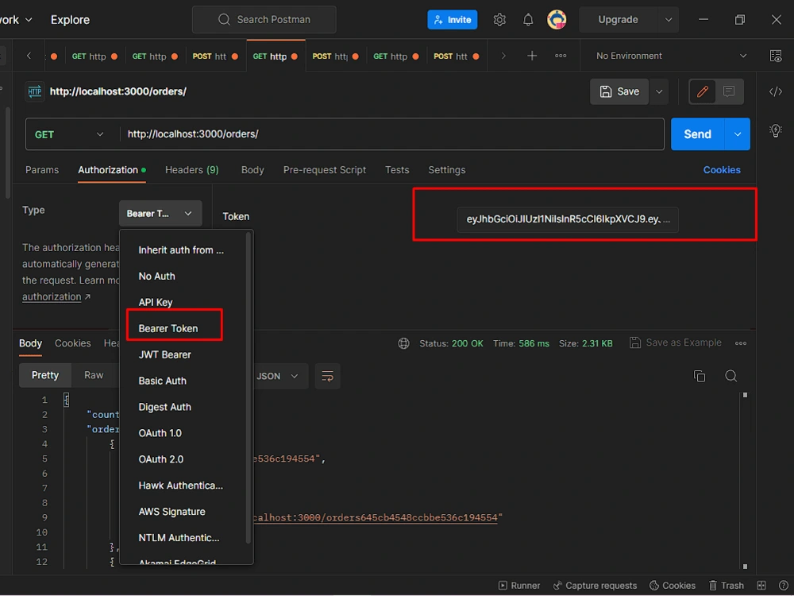Go to the Explore section
The image size is (794, 596).
tap(70, 20)
